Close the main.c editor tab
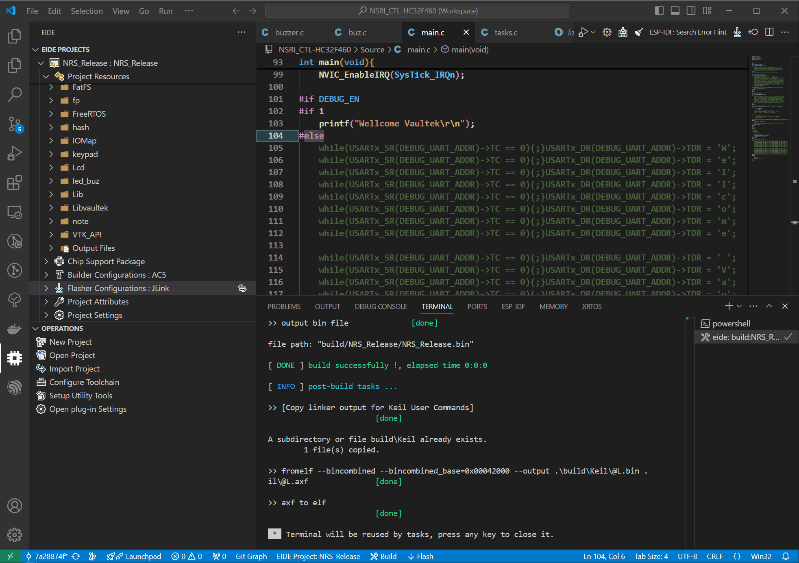This screenshot has width=799, height=563. [x=466, y=32]
